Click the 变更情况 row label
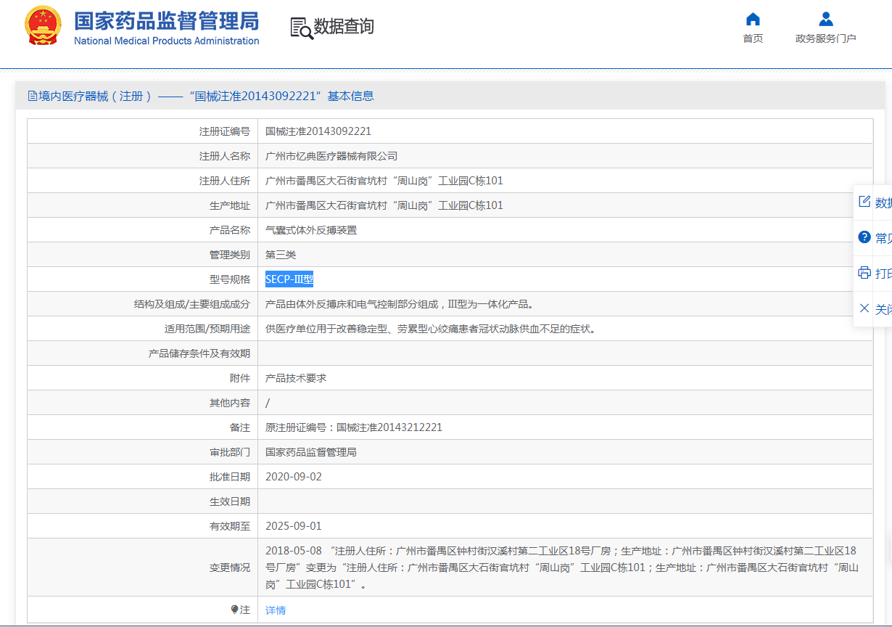Image resolution: width=892 pixels, height=627 pixels. (230, 567)
